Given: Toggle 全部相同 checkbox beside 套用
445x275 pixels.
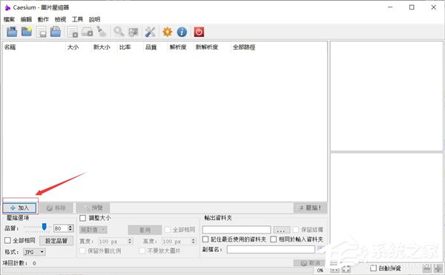Looking at the screenshot, I should pos(168,229).
